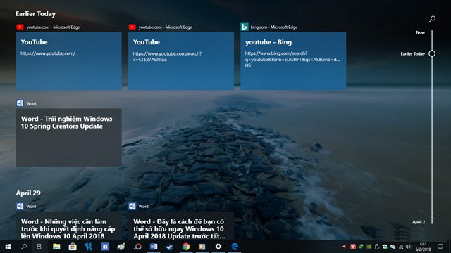Open Action Center notifications icon
451x253 pixels.
pyautogui.click(x=440, y=247)
